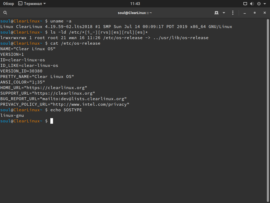Click the HOME_URL clearlinux.org line
This screenshot has height=203, width=270.
pos(44,88)
